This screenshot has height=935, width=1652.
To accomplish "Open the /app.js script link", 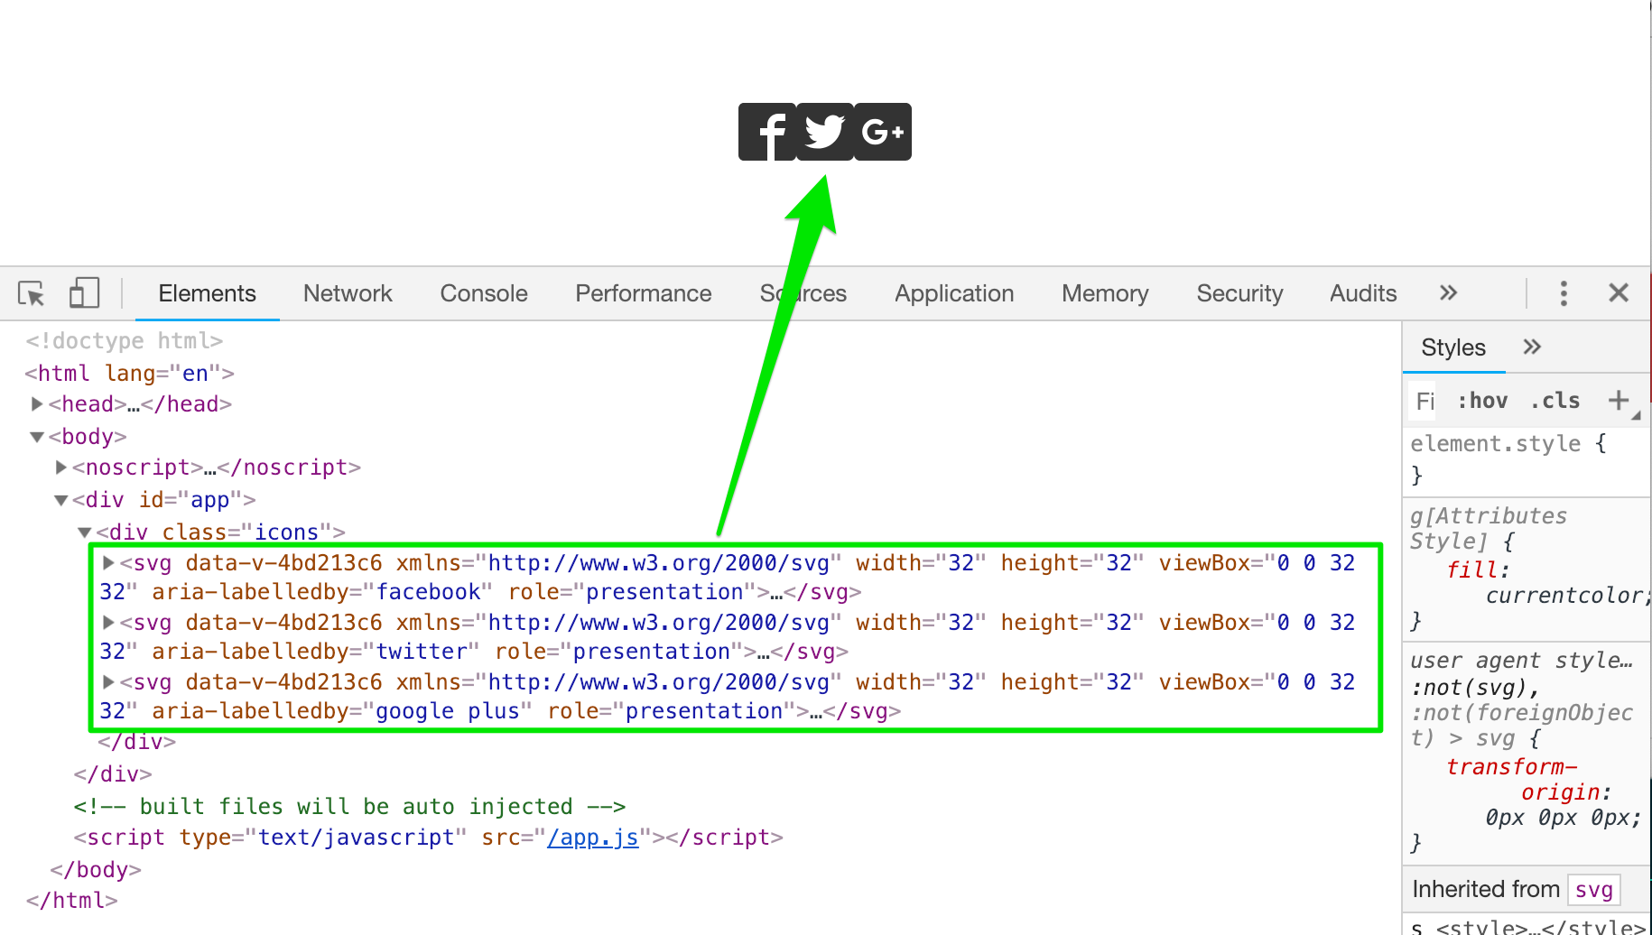I will pos(592,838).
